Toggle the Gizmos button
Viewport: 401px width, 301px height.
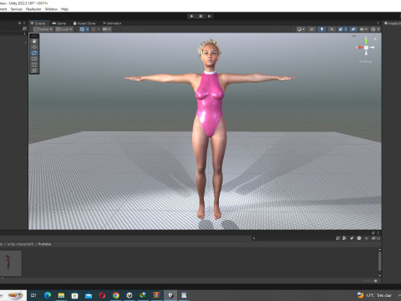[x=373, y=29]
